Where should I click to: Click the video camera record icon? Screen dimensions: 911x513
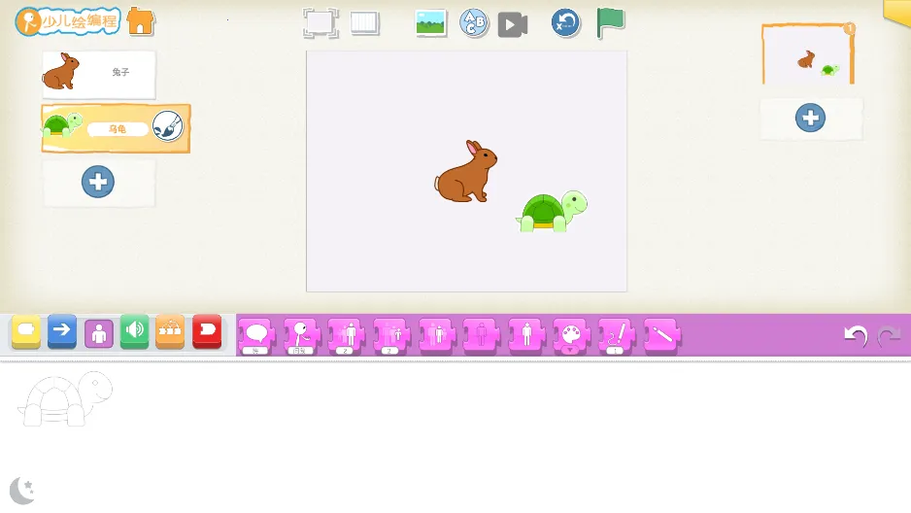point(513,24)
